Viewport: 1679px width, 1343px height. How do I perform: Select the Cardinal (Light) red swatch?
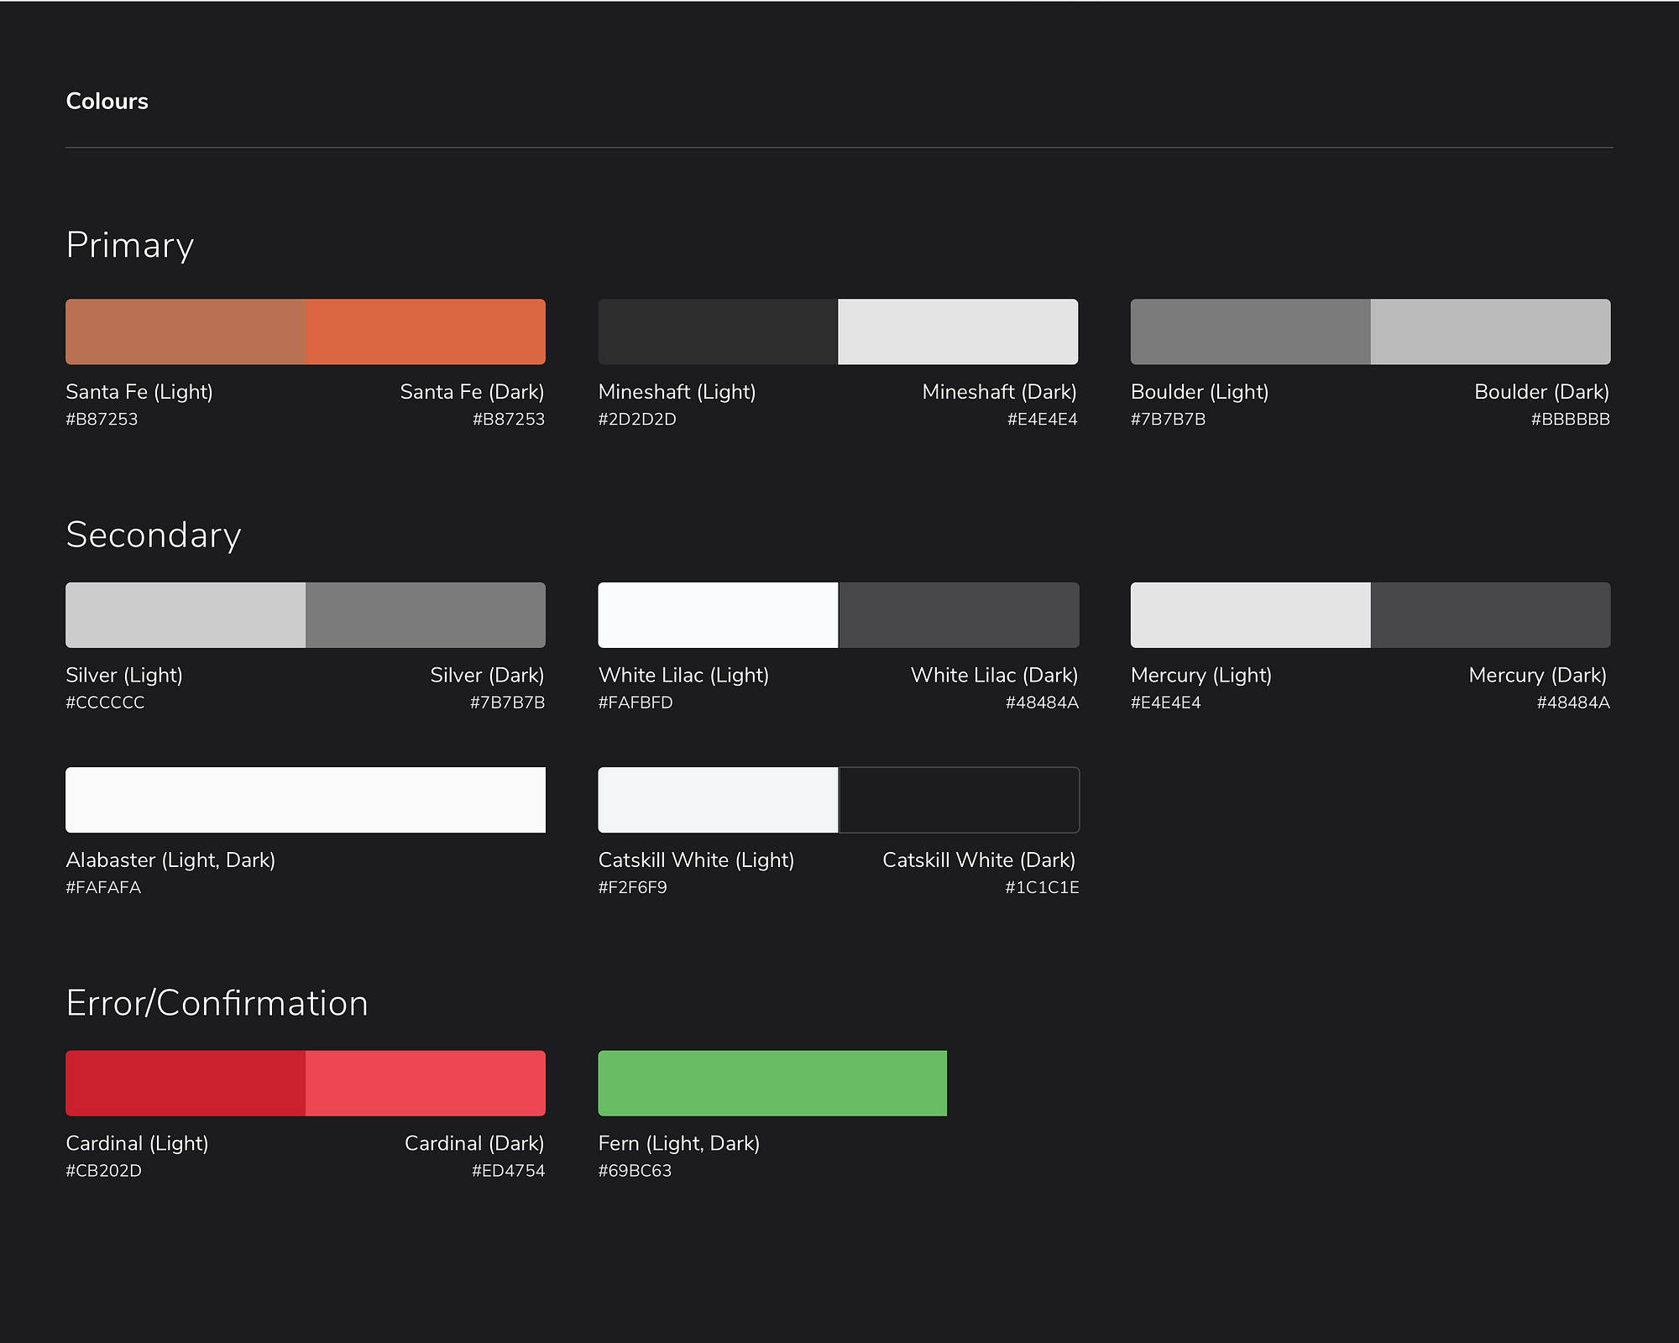click(186, 1083)
